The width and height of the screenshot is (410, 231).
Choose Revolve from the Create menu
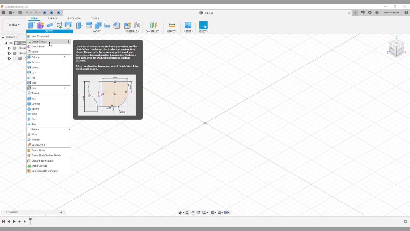[x=35, y=62]
